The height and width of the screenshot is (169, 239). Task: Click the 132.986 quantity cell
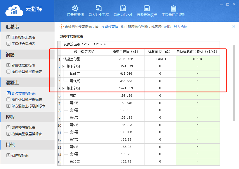126,132
